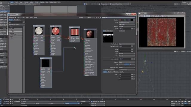Click the Undo button in Node Editor
191x107 pixels.
[27, 18]
